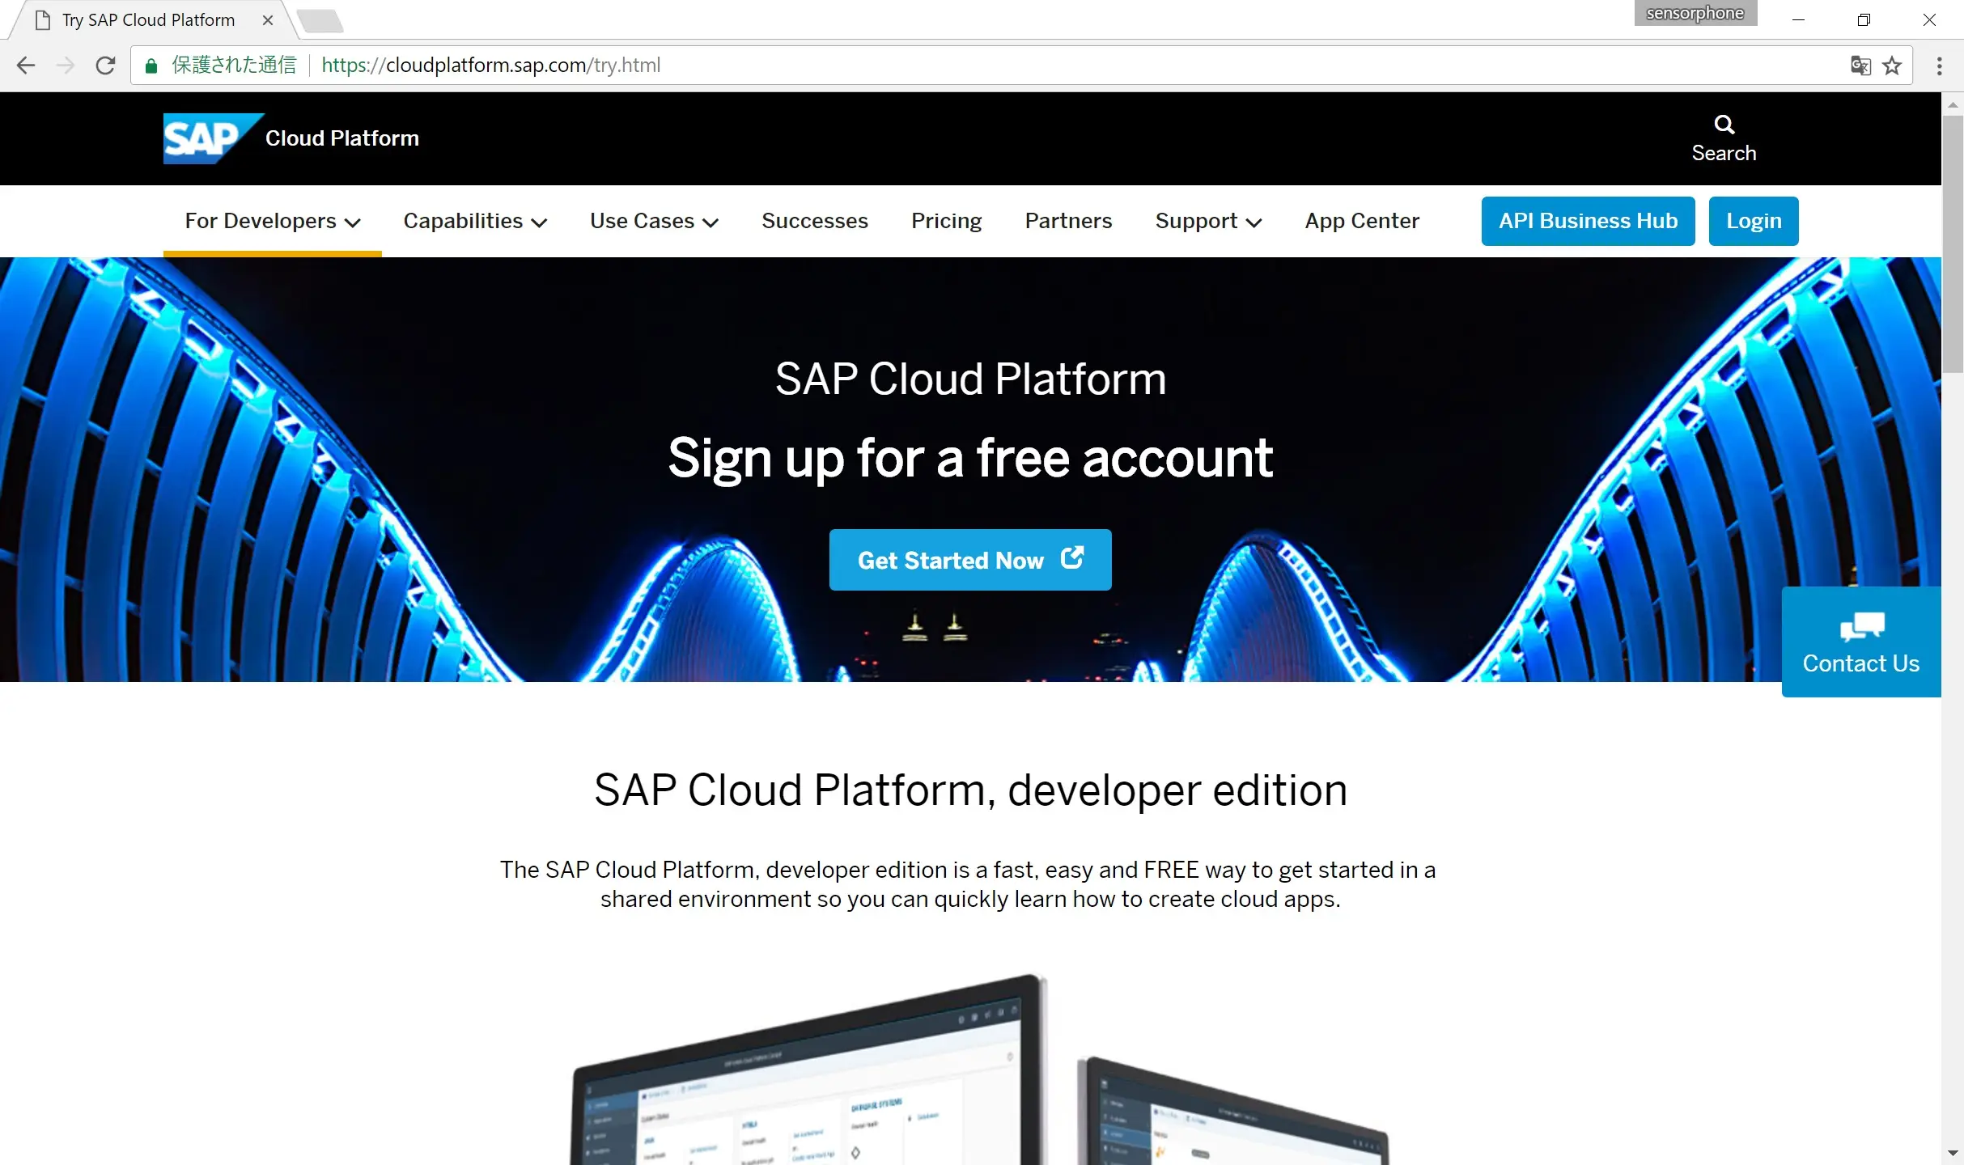Click the SAP logo
1964x1165 pixels.
pos(213,138)
